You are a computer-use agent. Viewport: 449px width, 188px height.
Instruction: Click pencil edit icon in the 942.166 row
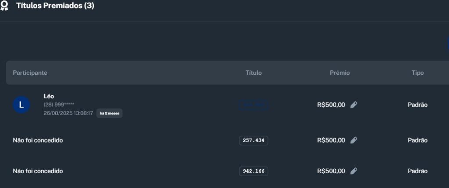pos(354,171)
